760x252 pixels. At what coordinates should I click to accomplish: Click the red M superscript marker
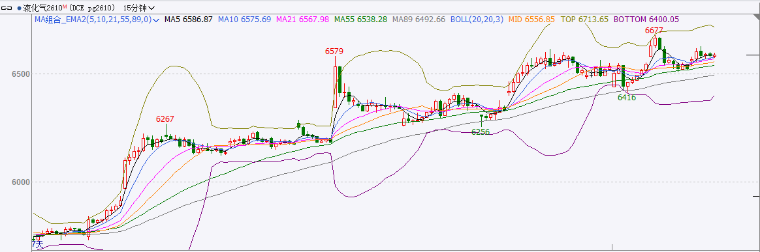(x=65, y=7)
